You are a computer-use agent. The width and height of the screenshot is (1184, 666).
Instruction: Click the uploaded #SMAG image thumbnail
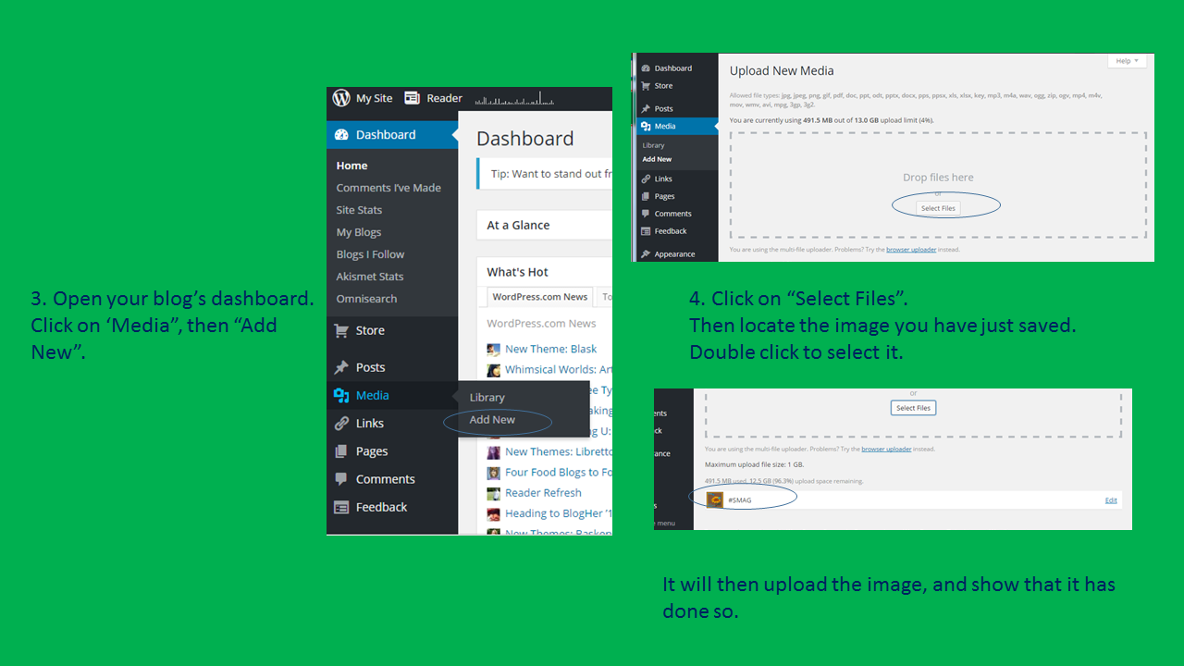pos(715,500)
